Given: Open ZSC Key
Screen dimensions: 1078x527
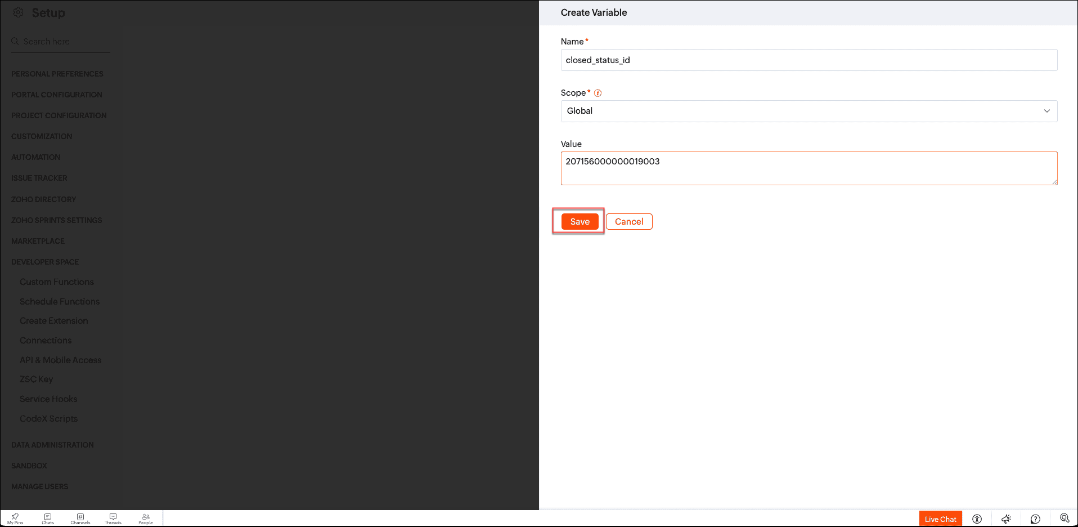Looking at the screenshot, I should (x=37, y=379).
